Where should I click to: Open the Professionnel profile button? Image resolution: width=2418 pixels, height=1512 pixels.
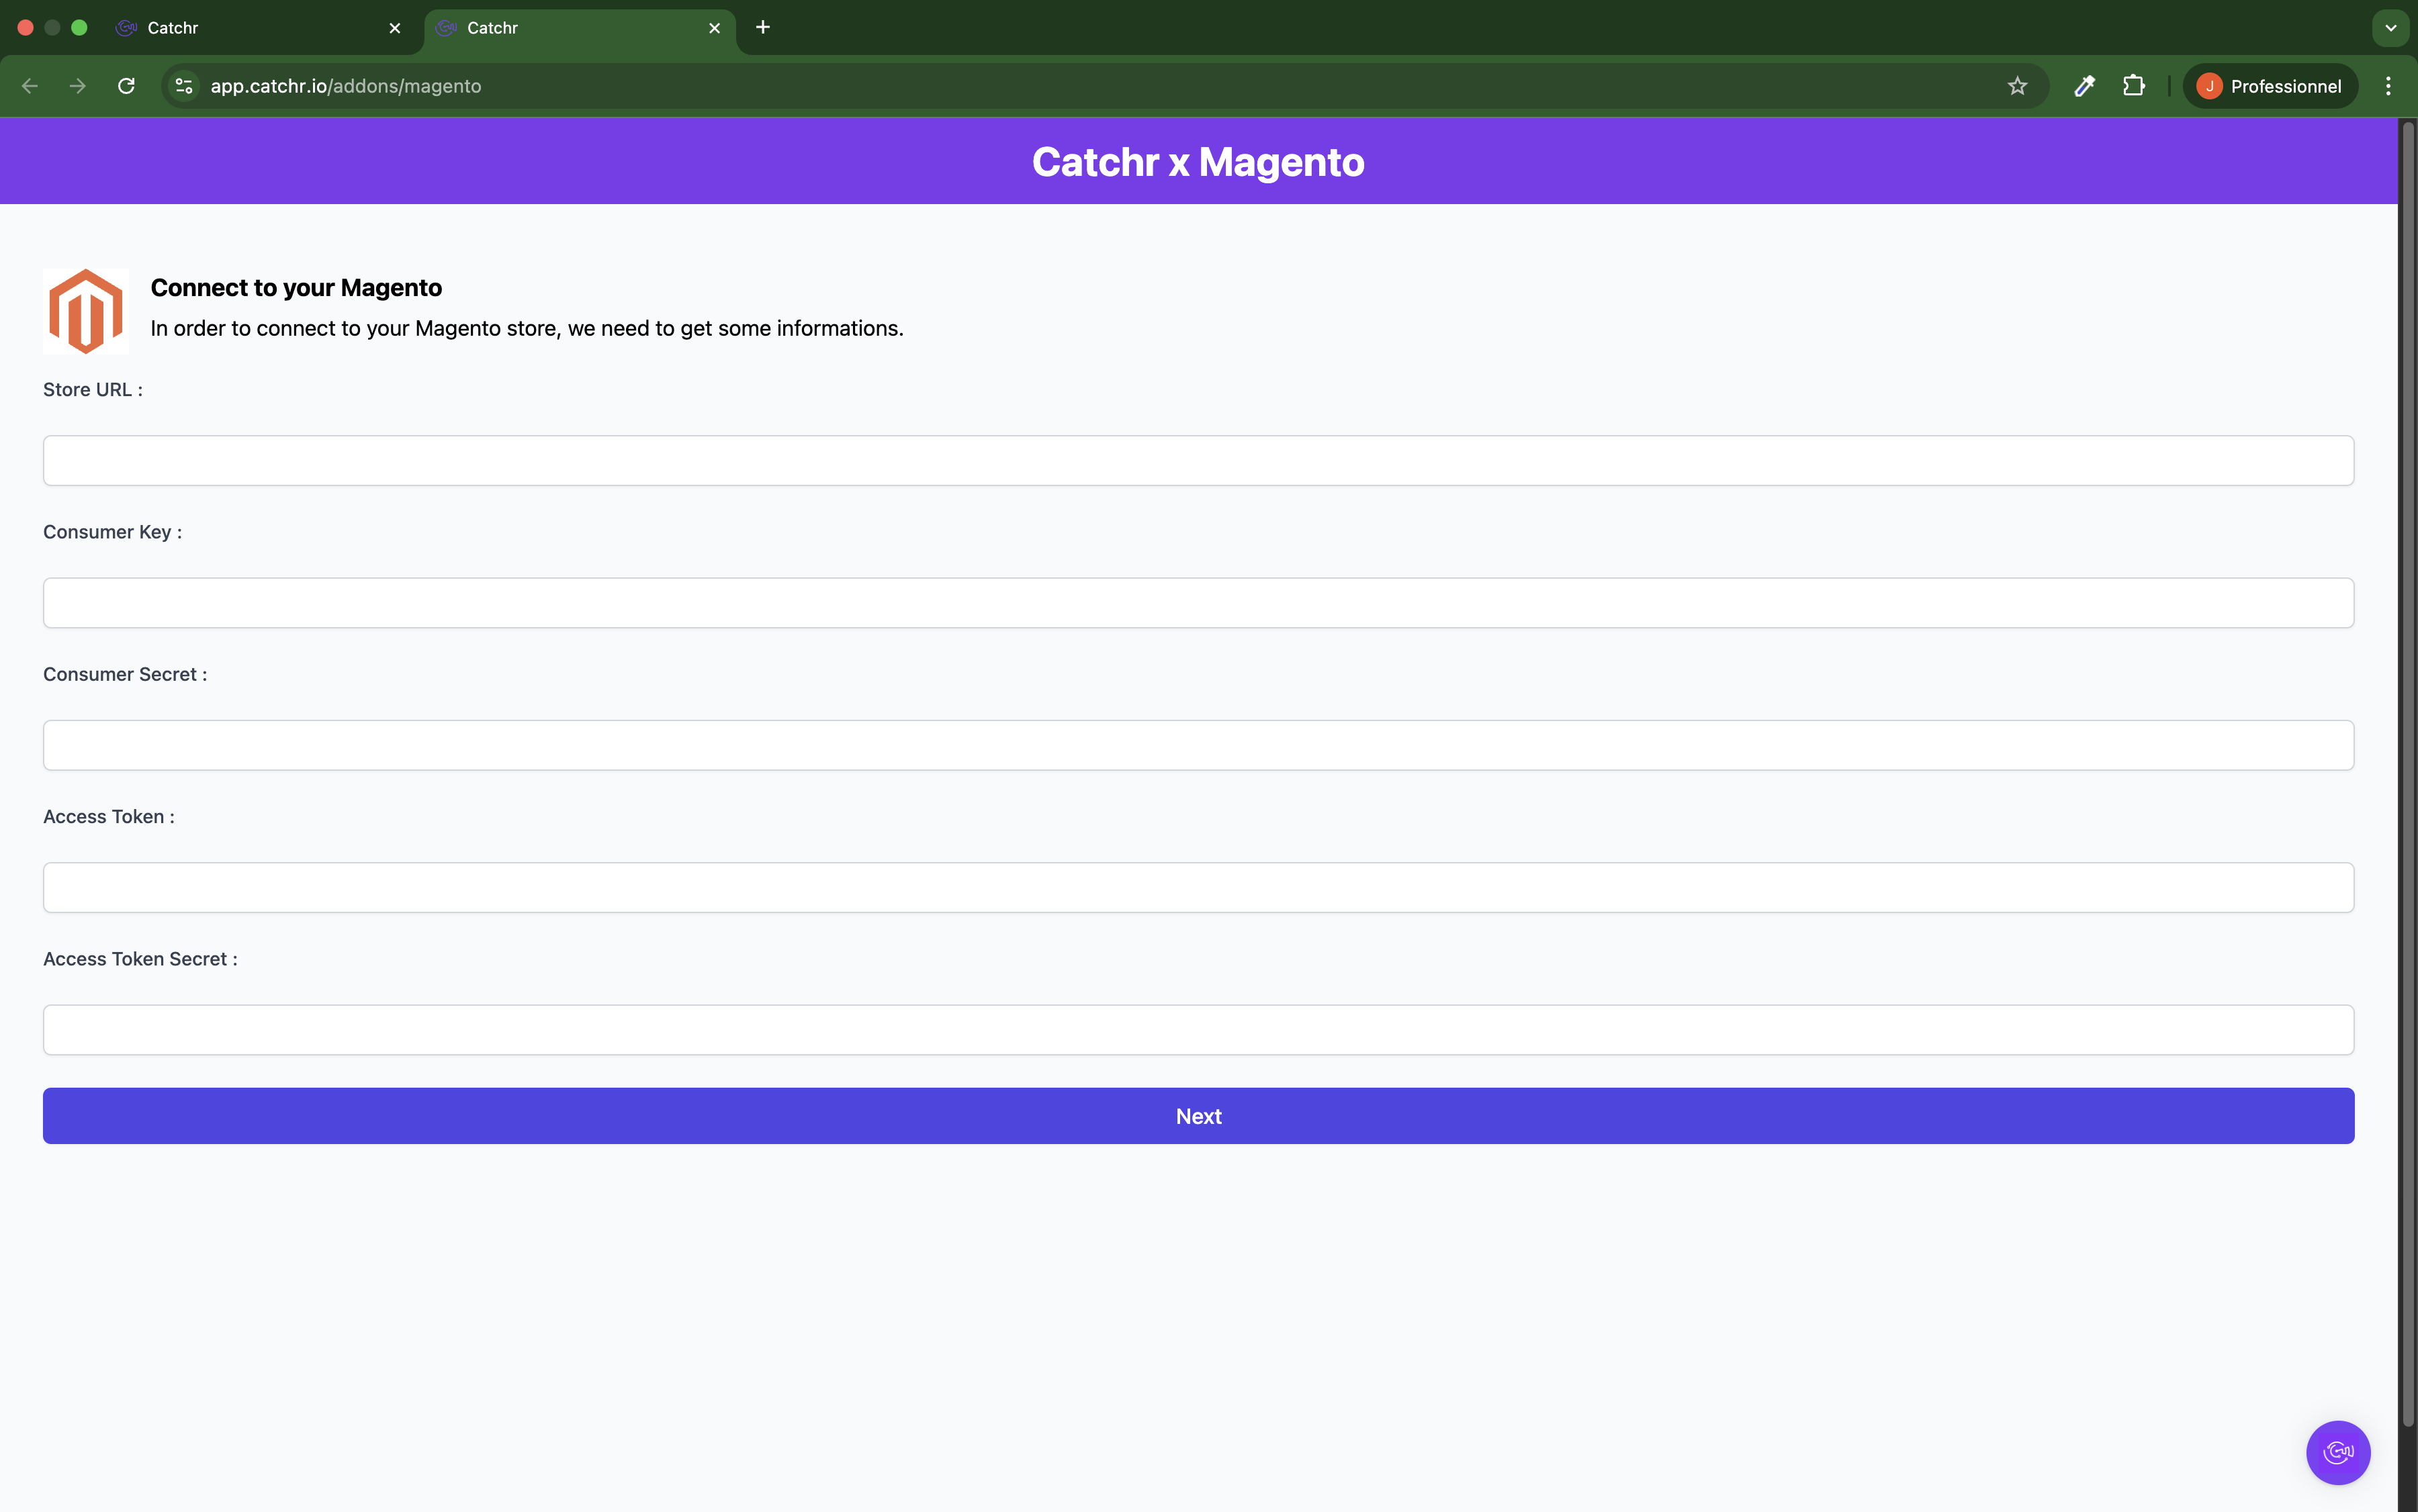pos(2269,86)
